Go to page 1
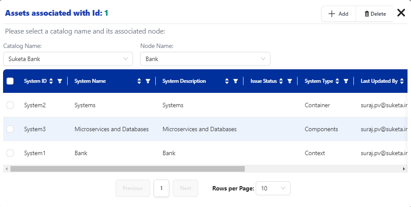The height and width of the screenshot is (207, 411). [x=161, y=188]
